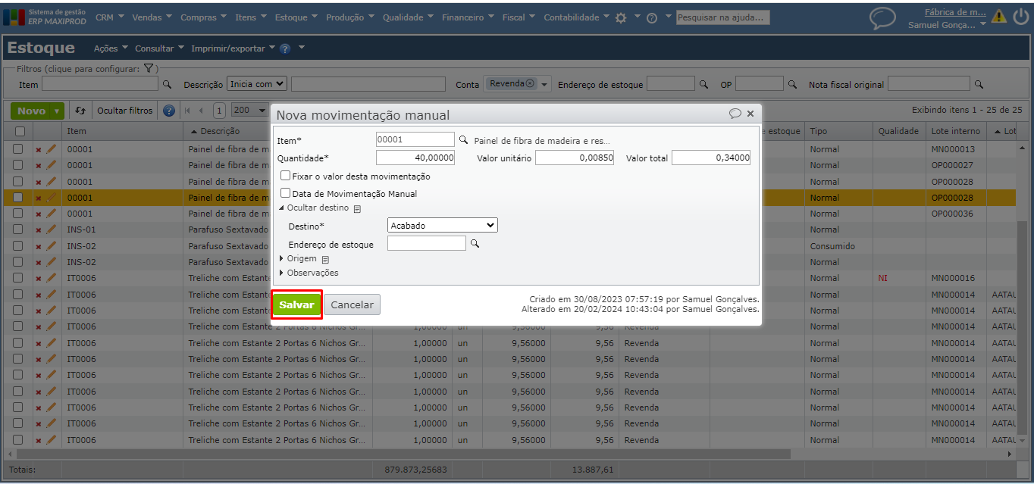Open the CRM menu

[111, 17]
